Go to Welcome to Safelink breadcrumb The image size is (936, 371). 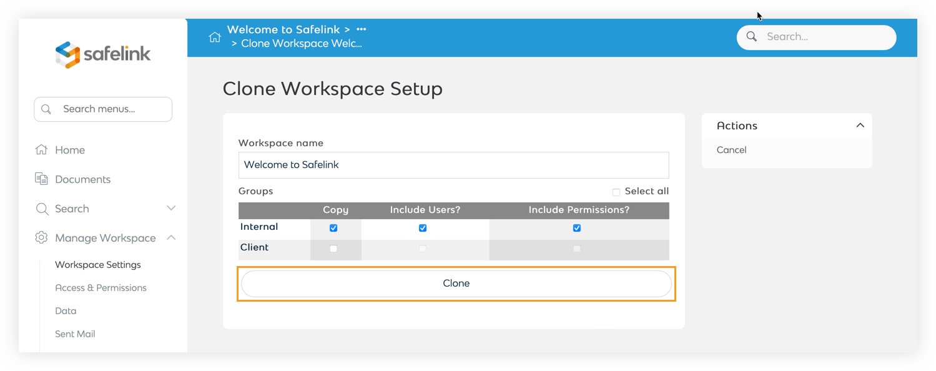click(x=283, y=29)
